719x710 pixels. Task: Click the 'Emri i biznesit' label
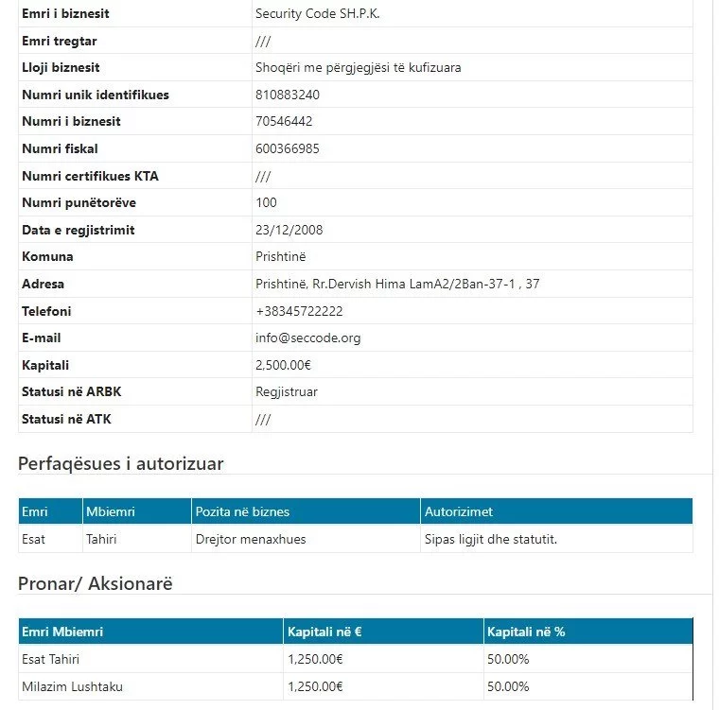click(x=65, y=14)
